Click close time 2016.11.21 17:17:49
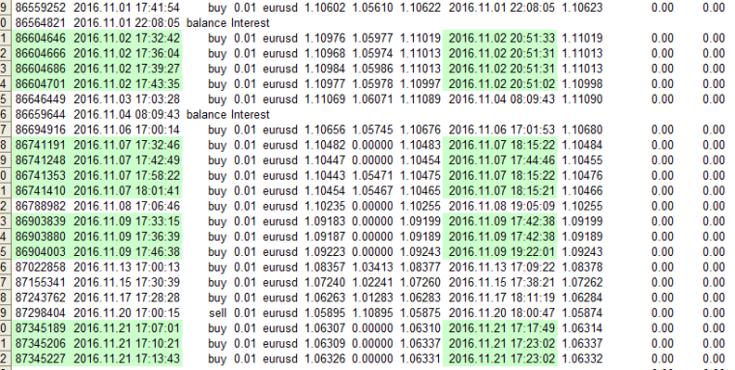 (502, 328)
